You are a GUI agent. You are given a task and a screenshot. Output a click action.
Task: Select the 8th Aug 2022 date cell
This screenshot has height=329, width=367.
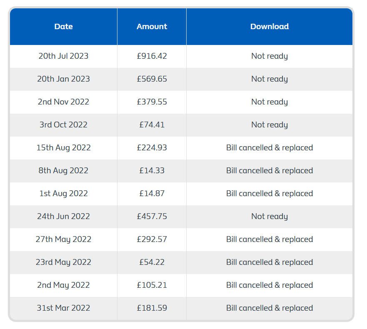(63, 171)
